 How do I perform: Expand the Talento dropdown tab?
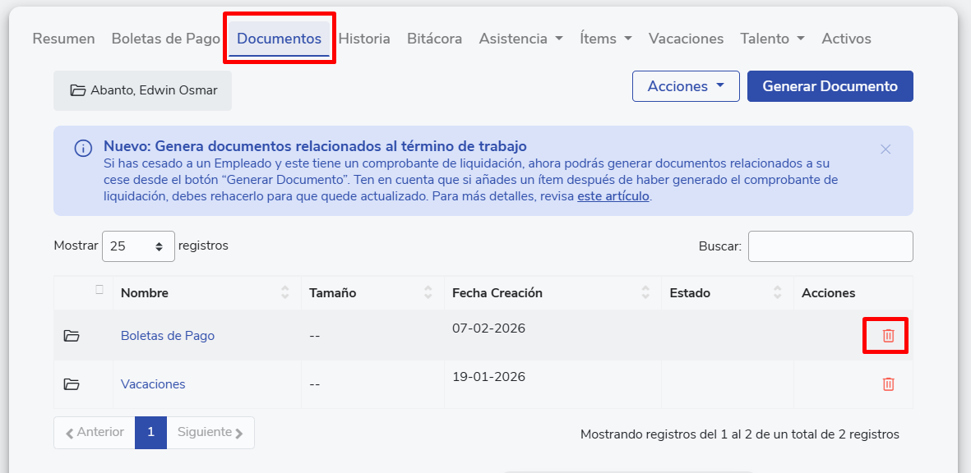[x=771, y=39]
